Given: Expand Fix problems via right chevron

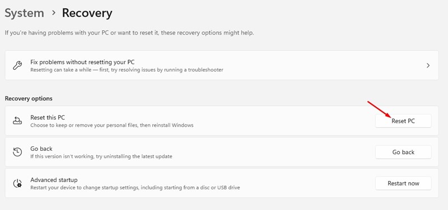Looking at the screenshot, I should click(428, 65).
